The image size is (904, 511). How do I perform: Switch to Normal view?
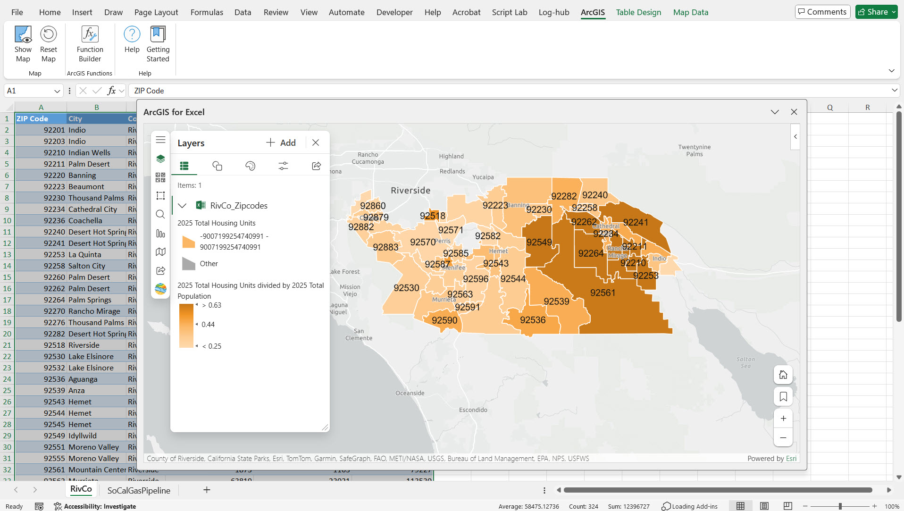741,506
